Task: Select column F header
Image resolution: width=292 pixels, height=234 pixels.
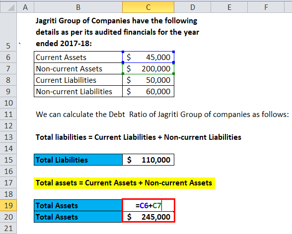Action: [x=266, y=7]
